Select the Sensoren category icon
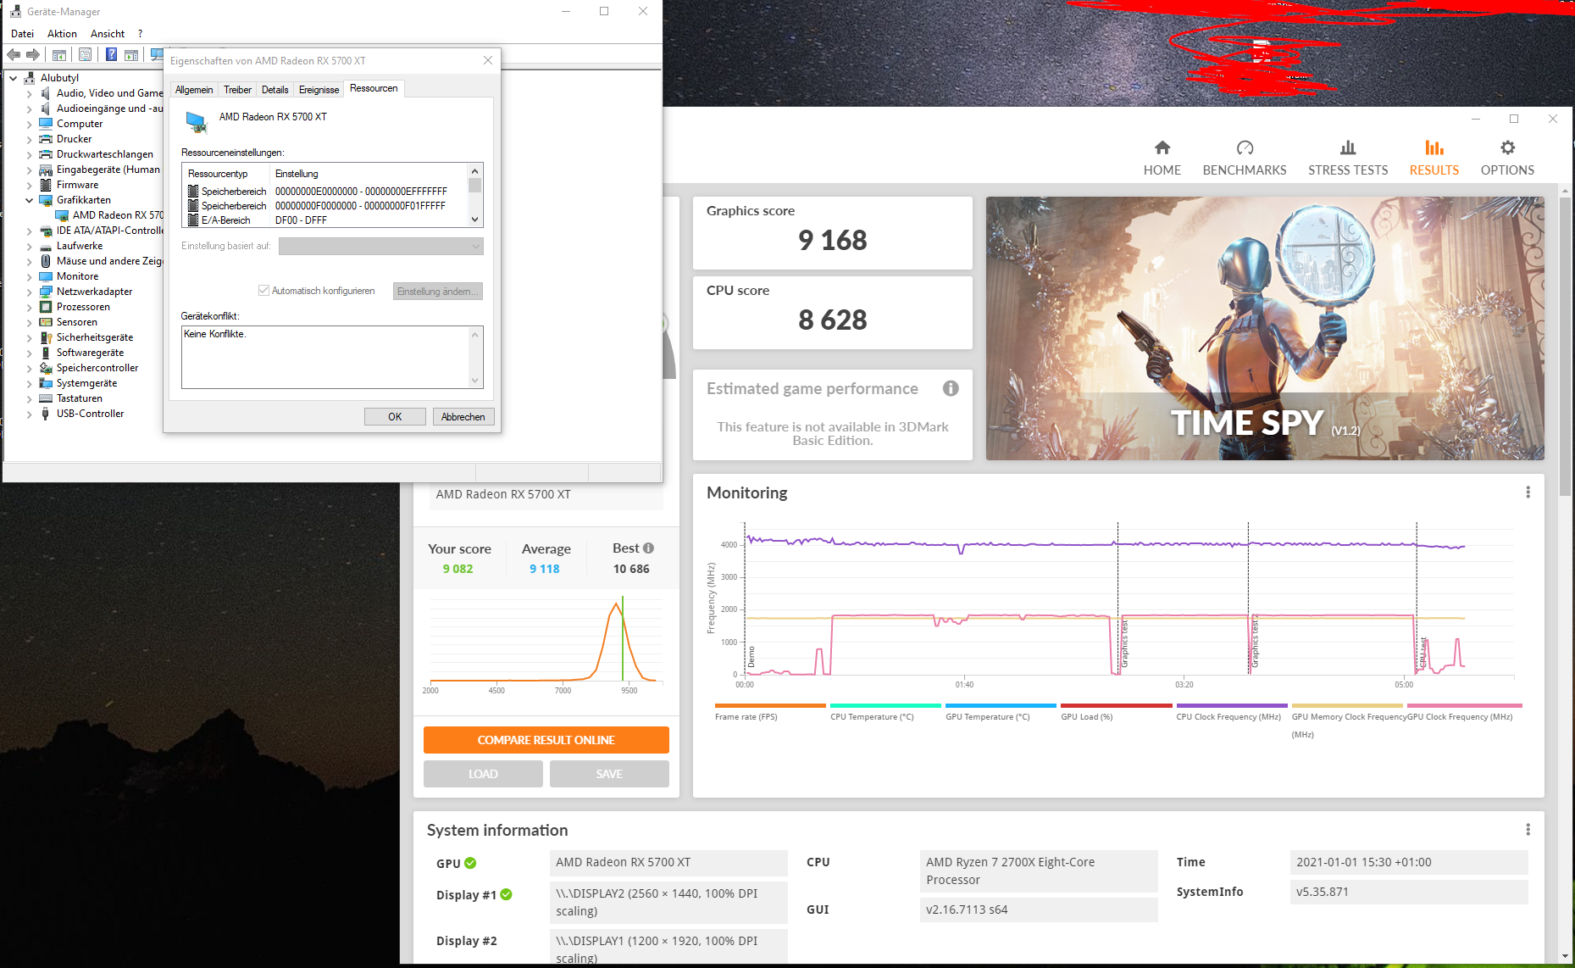Screen dimensions: 1575x968 (x=46, y=322)
